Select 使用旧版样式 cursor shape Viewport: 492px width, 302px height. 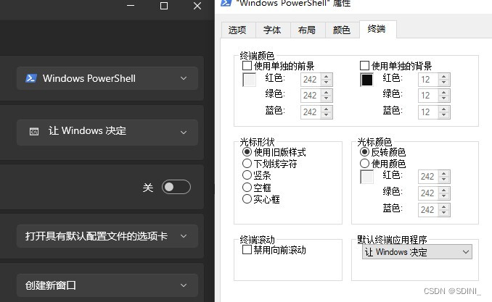(x=247, y=152)
